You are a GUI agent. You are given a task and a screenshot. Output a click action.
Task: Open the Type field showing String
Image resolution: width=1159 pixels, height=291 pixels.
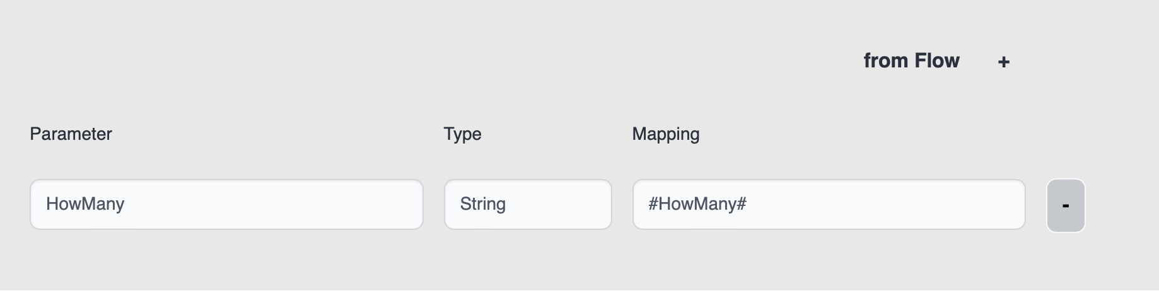pos(528,204)
